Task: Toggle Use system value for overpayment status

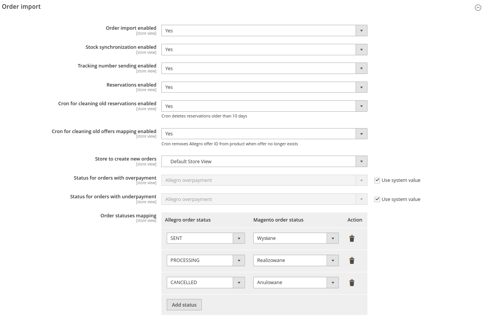Action: (x=377, y=180)
